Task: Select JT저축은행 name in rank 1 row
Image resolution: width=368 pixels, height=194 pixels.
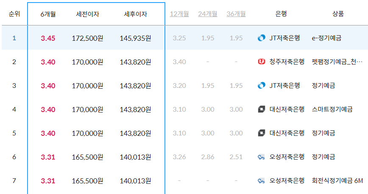Action: (x=284, y=38)
